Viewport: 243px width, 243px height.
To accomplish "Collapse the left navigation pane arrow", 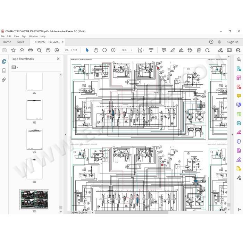I will pos(66,135).
